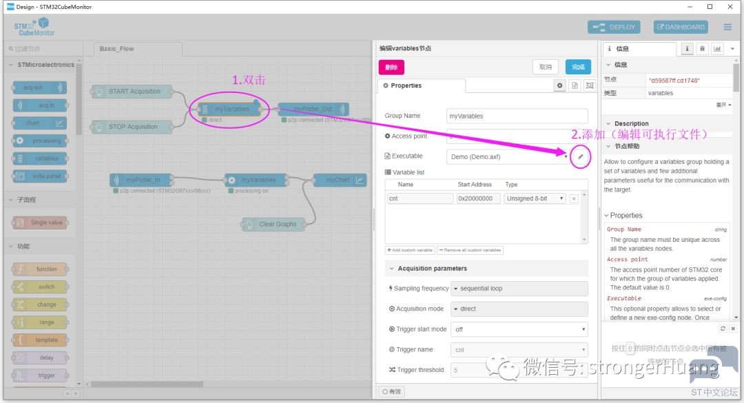744x403 pixels.
Task: Click the blue done button
Action: [578, 67]
